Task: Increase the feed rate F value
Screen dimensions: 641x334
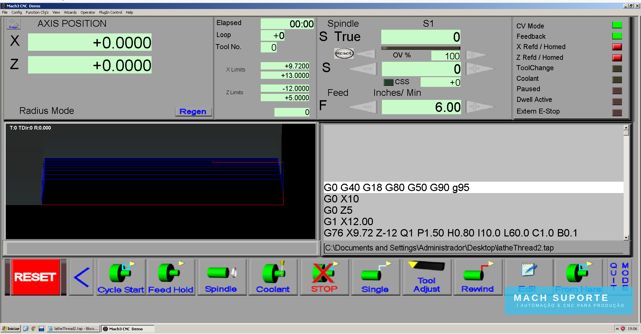Action: click(x=479, y=107)
